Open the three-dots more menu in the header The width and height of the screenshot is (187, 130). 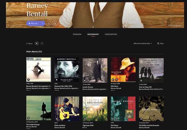[x=60, y=23]
